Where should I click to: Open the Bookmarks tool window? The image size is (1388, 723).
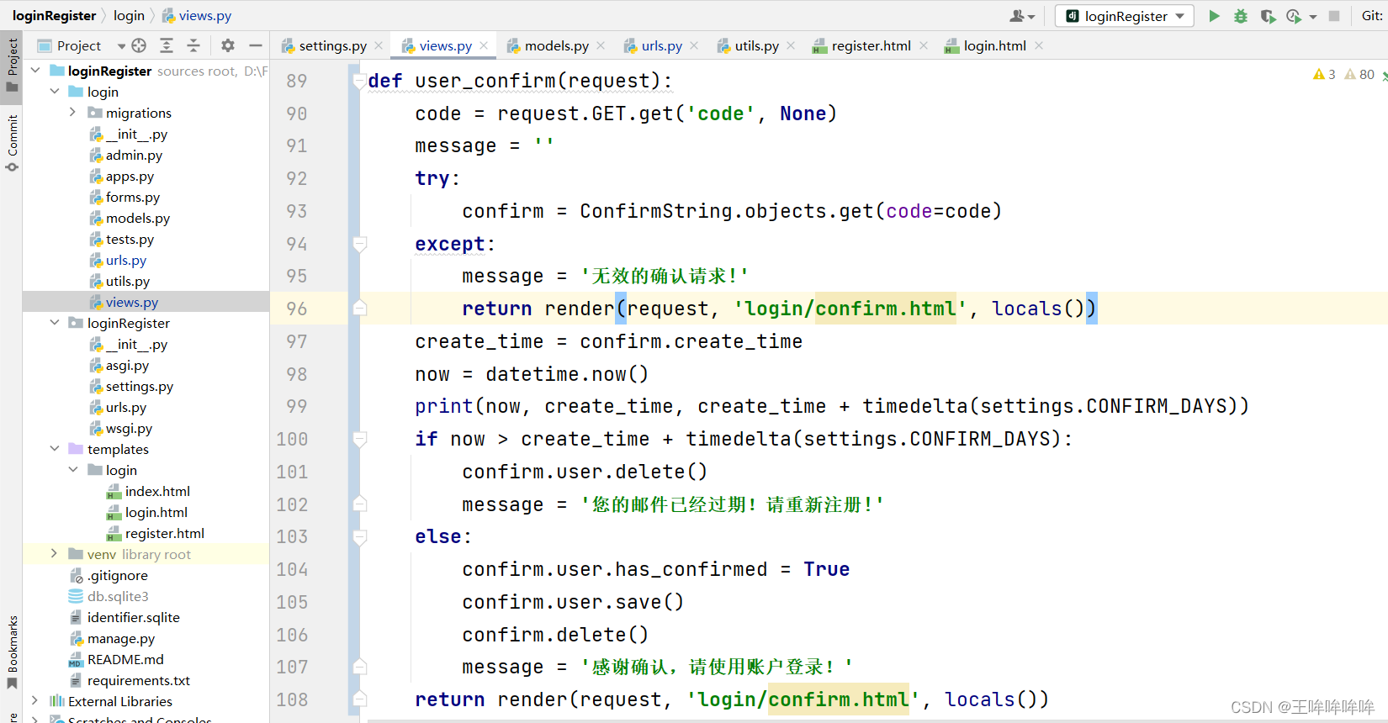tap(12, 652)
